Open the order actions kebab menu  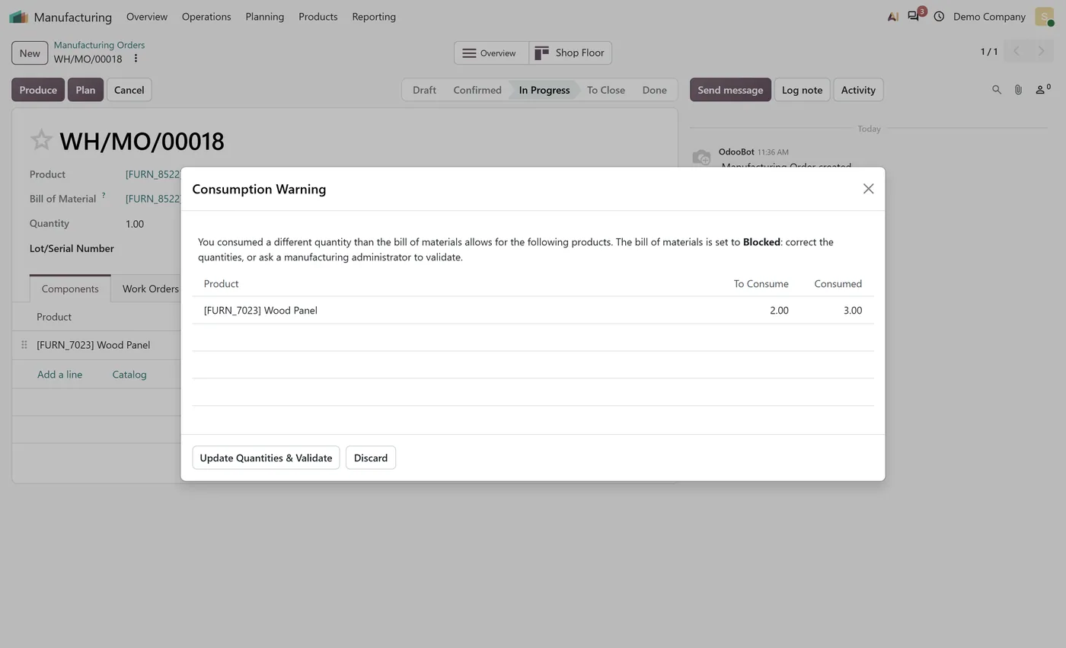[136, 59]
